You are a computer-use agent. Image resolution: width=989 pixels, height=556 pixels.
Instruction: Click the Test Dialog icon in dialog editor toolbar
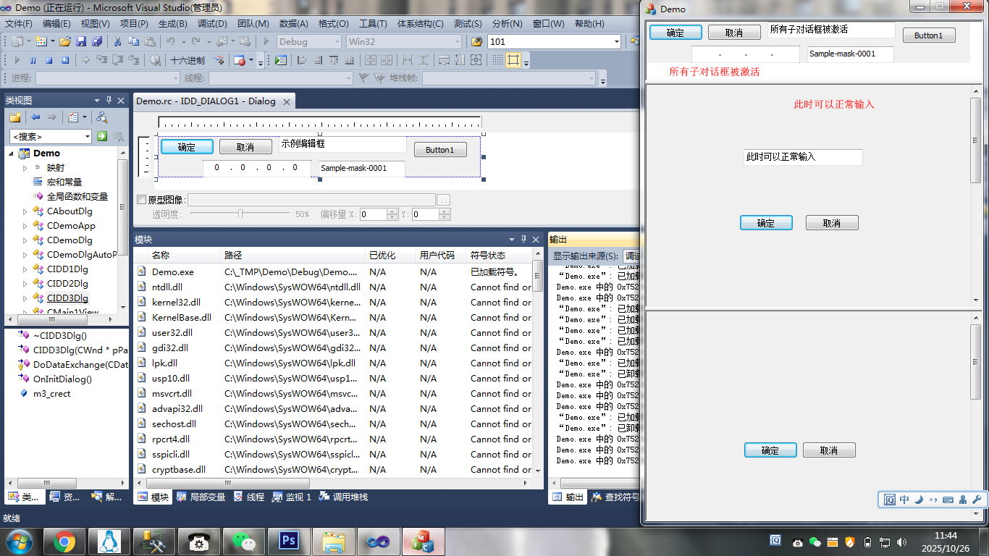point(280,60)
